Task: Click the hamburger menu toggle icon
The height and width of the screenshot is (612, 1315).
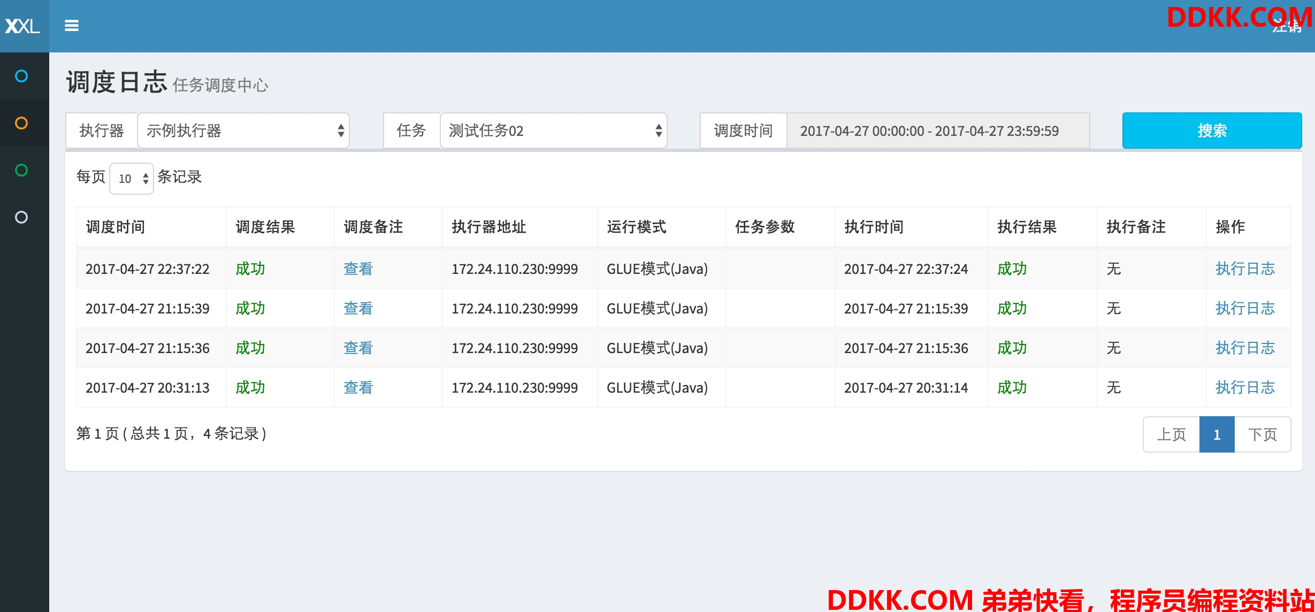Action: (71, 26)
